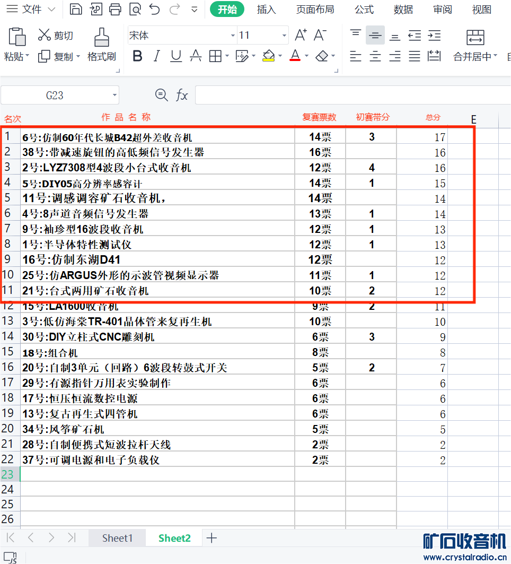511x564 pixels.
Task: Apply red font color A
Action: click(295, 56)
